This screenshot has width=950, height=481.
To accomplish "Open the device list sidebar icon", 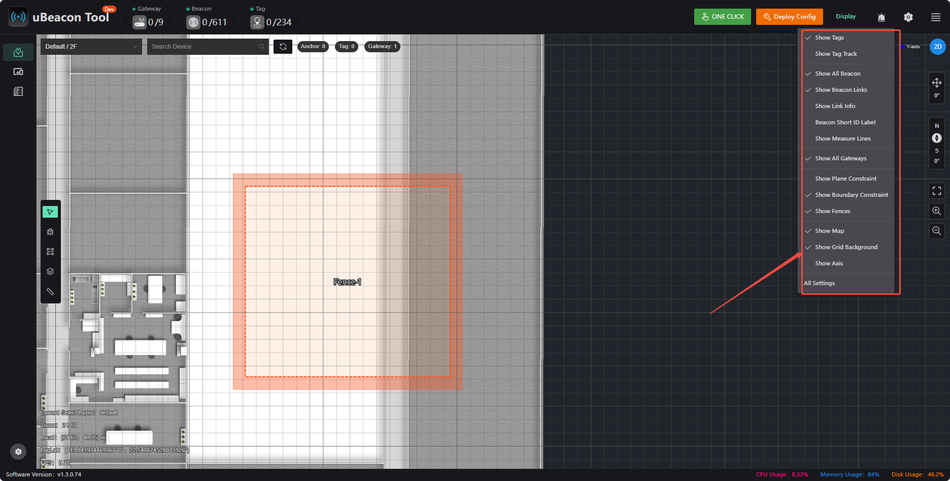I will pos(18,72).
